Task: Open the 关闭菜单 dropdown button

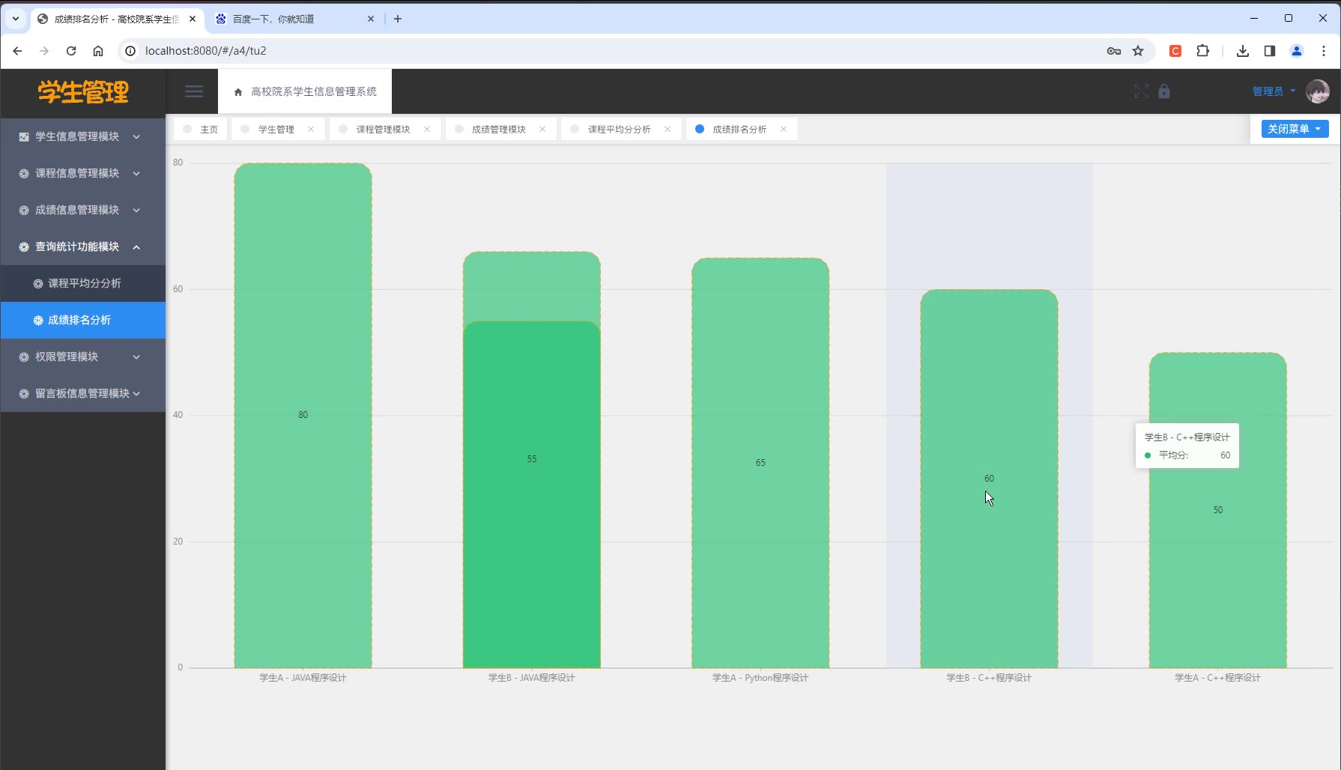Action: [x=1294, y=129]
